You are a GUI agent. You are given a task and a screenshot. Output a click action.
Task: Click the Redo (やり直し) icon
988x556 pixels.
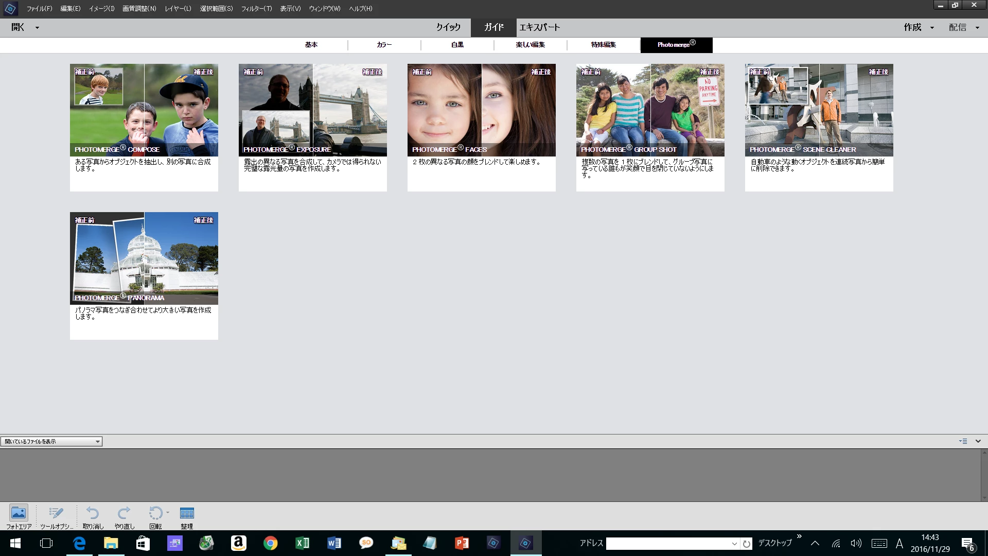[x=124, y=513]
